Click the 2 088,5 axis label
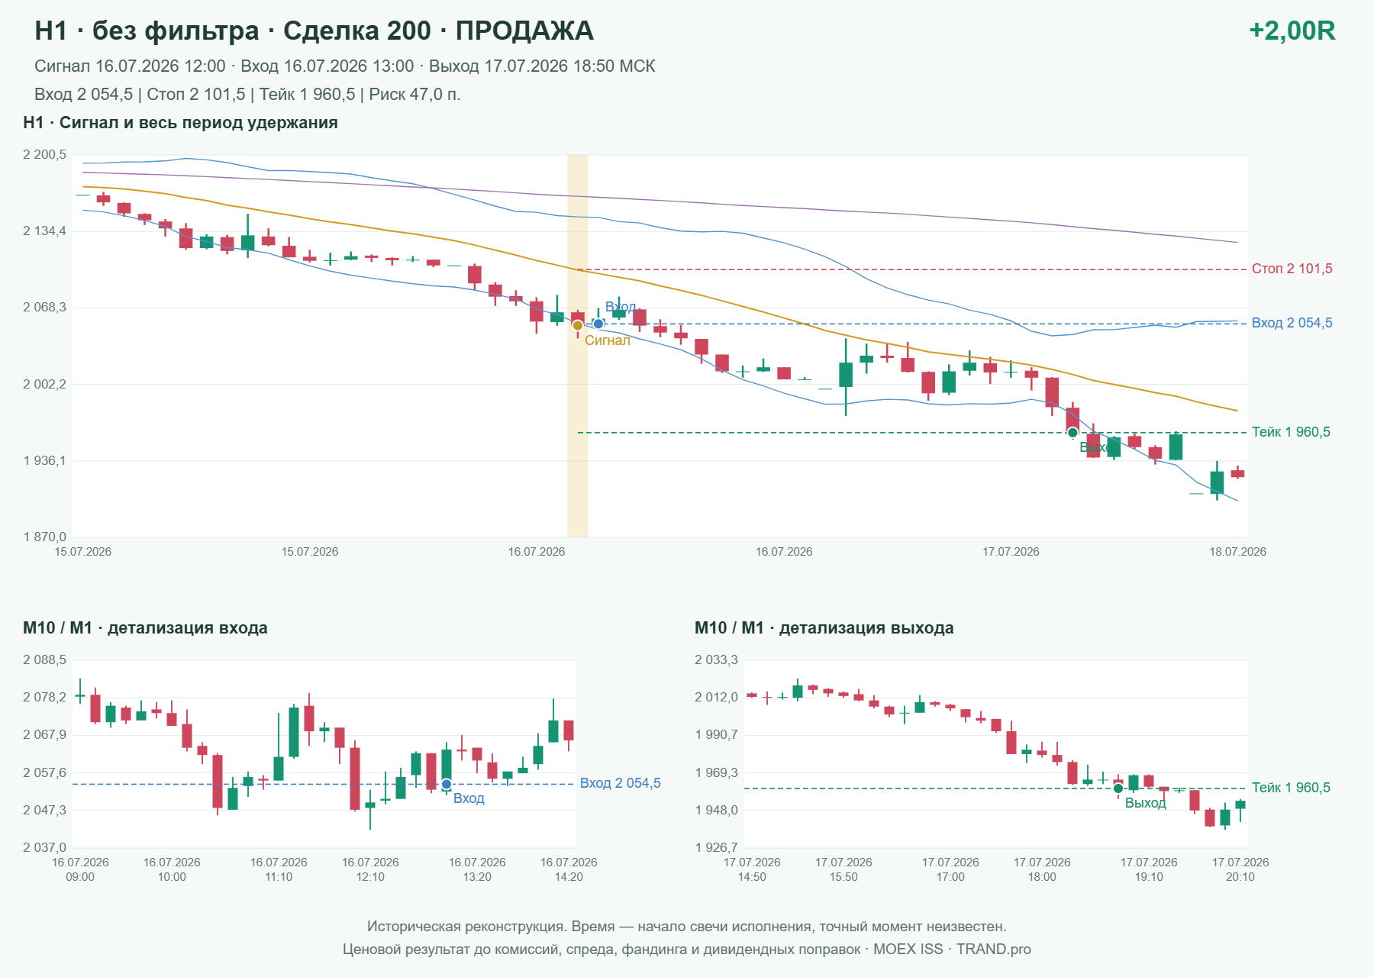1374x977 pixels. (x=45, y=660)
